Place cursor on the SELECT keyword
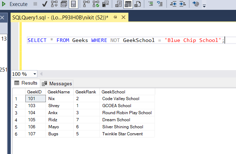This screenshot has height=154, width=236. coord(37,40)
